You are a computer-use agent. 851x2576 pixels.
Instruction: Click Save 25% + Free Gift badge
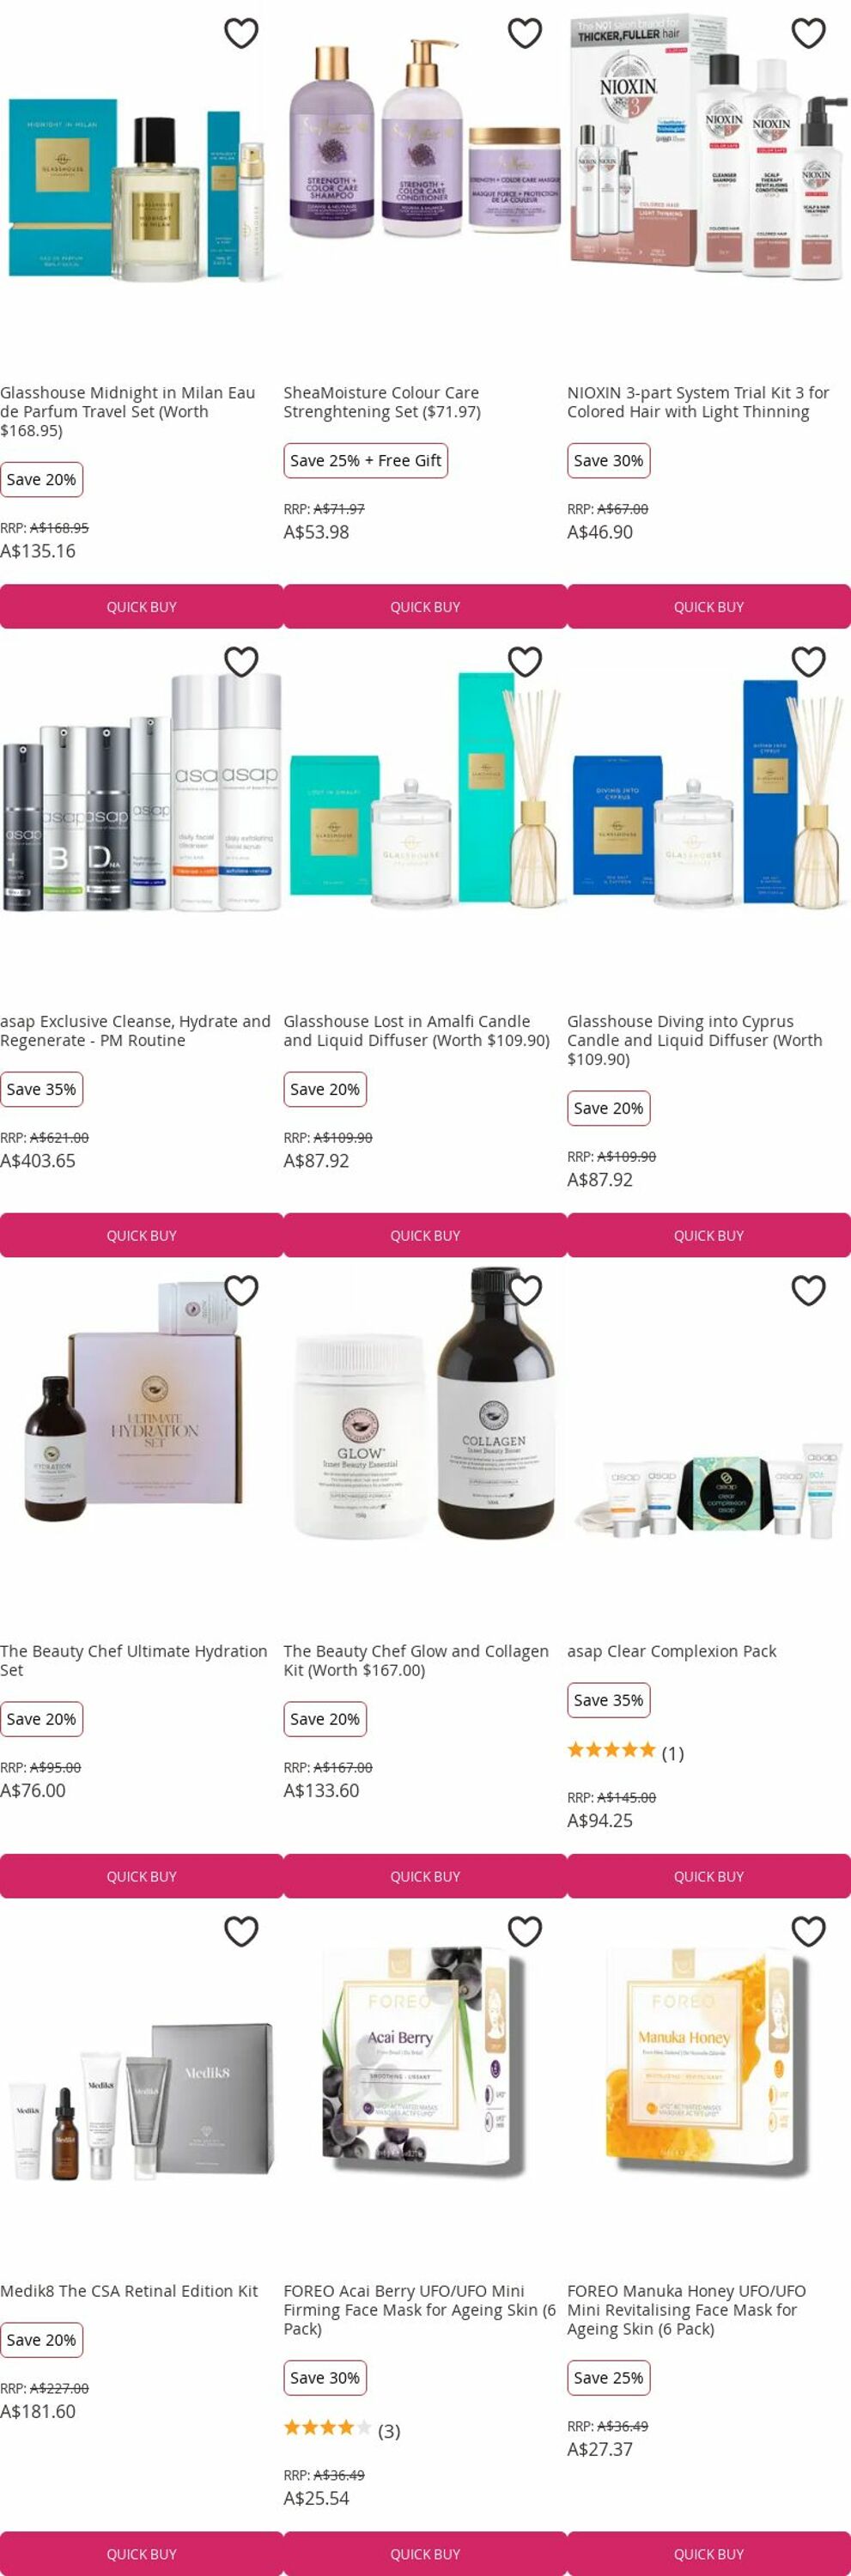[x=365, y=460]
